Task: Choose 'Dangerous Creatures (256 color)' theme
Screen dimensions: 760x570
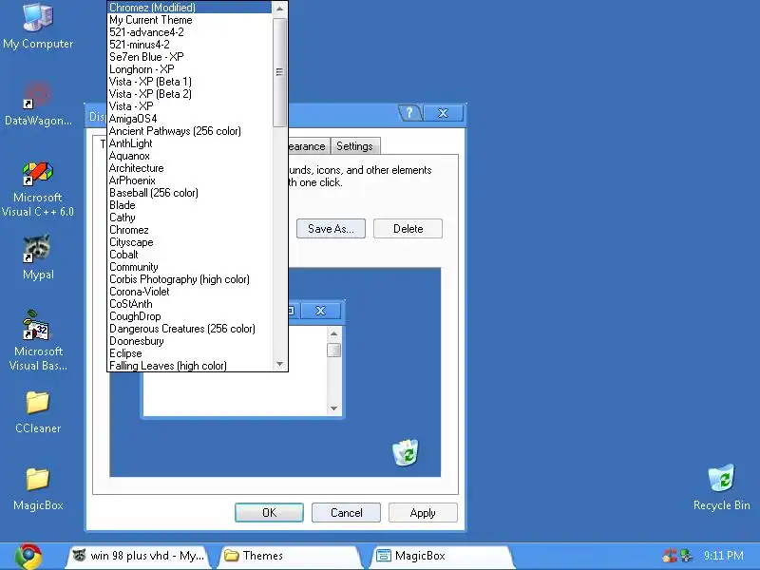Action: point(189,329)
